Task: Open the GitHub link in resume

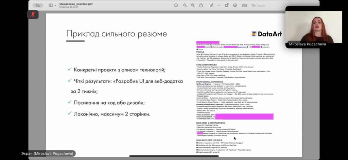Action: (x=201, y=50)
